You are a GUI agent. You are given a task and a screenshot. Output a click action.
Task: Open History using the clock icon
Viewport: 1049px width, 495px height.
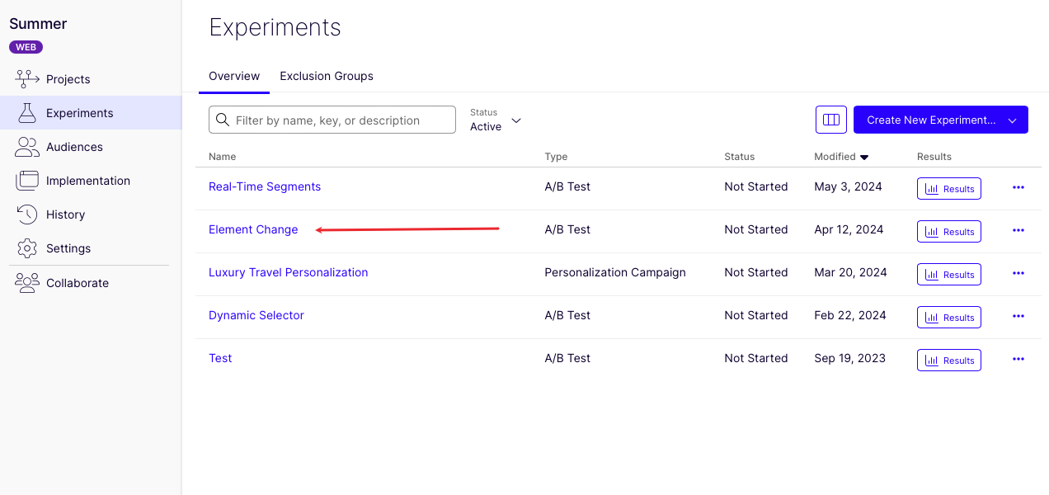[27, 214]
